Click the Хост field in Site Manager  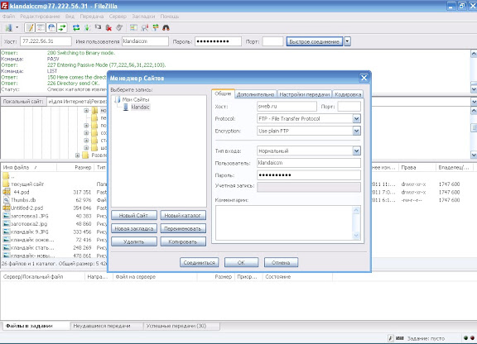287,107
